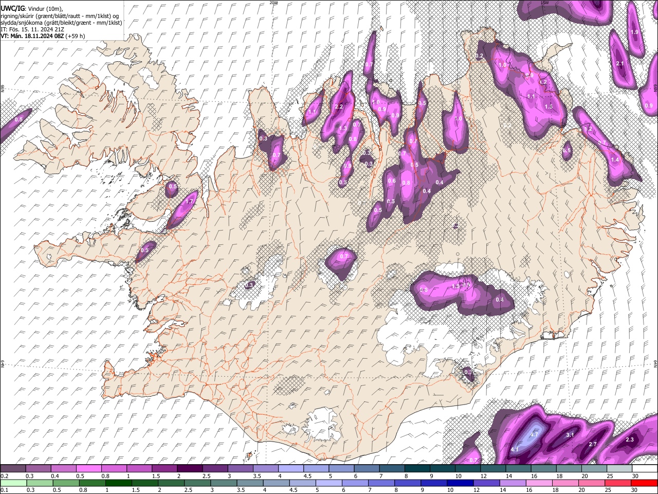Click the 2.2 snowfall value in the north
The image size is (658, 494).
click(339, 107)
